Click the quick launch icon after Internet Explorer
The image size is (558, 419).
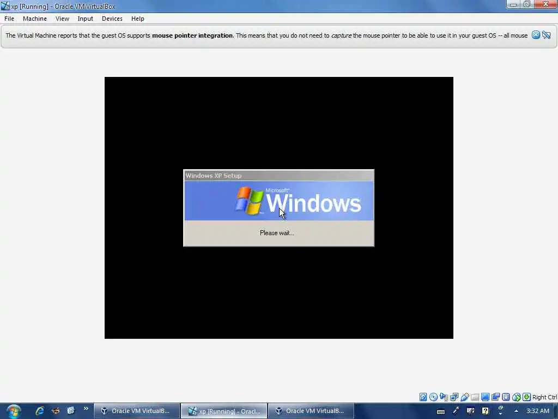click(56, 411)
